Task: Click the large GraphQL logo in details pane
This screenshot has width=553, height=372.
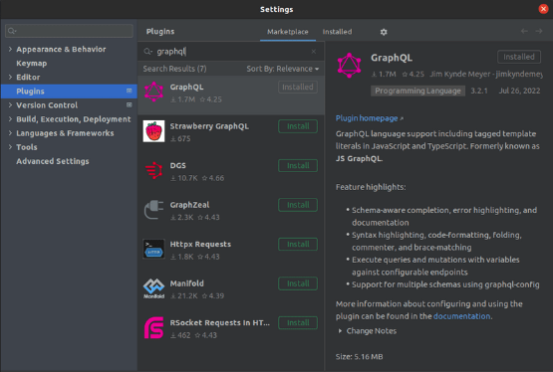Action: point(349,65)
